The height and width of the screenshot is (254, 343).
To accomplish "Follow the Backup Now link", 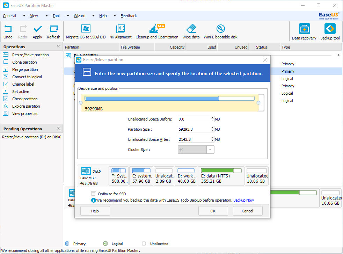I will (243, 200).
